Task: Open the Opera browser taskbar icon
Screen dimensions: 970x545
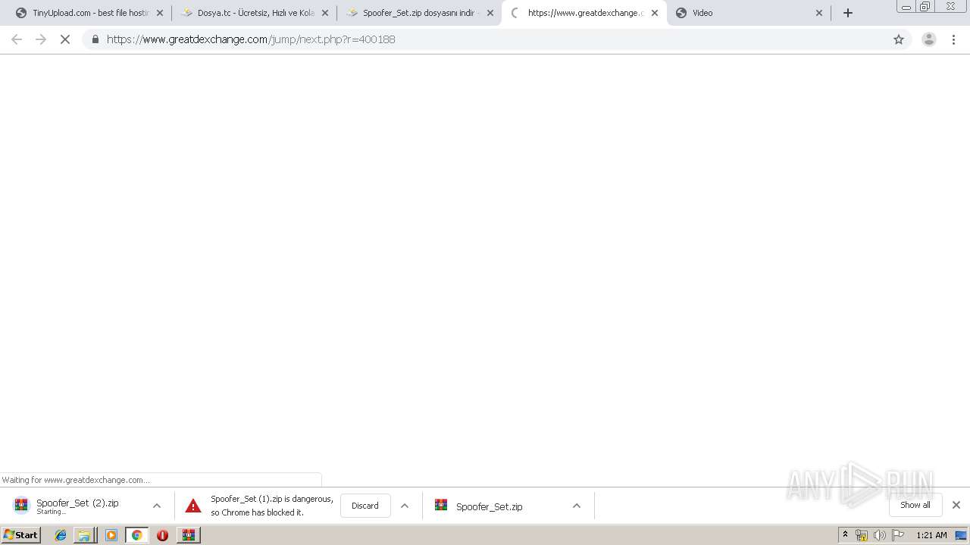Action: click(x=162, y=535)
